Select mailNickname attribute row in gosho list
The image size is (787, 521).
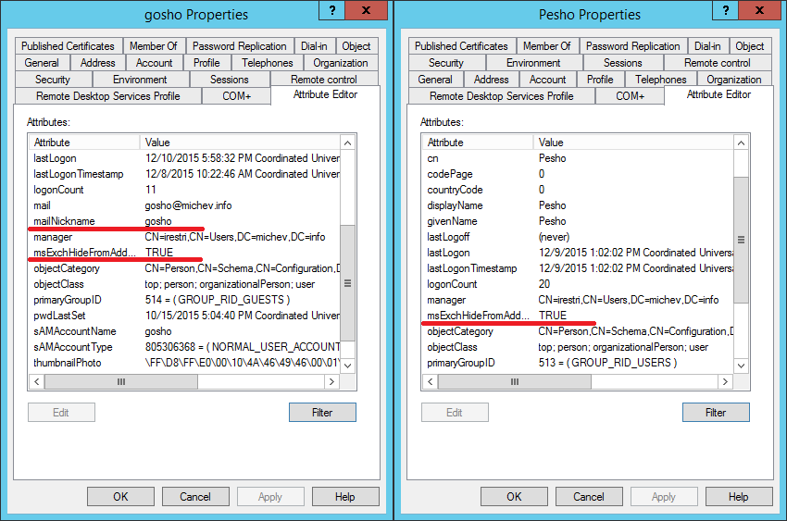(65, 221)
